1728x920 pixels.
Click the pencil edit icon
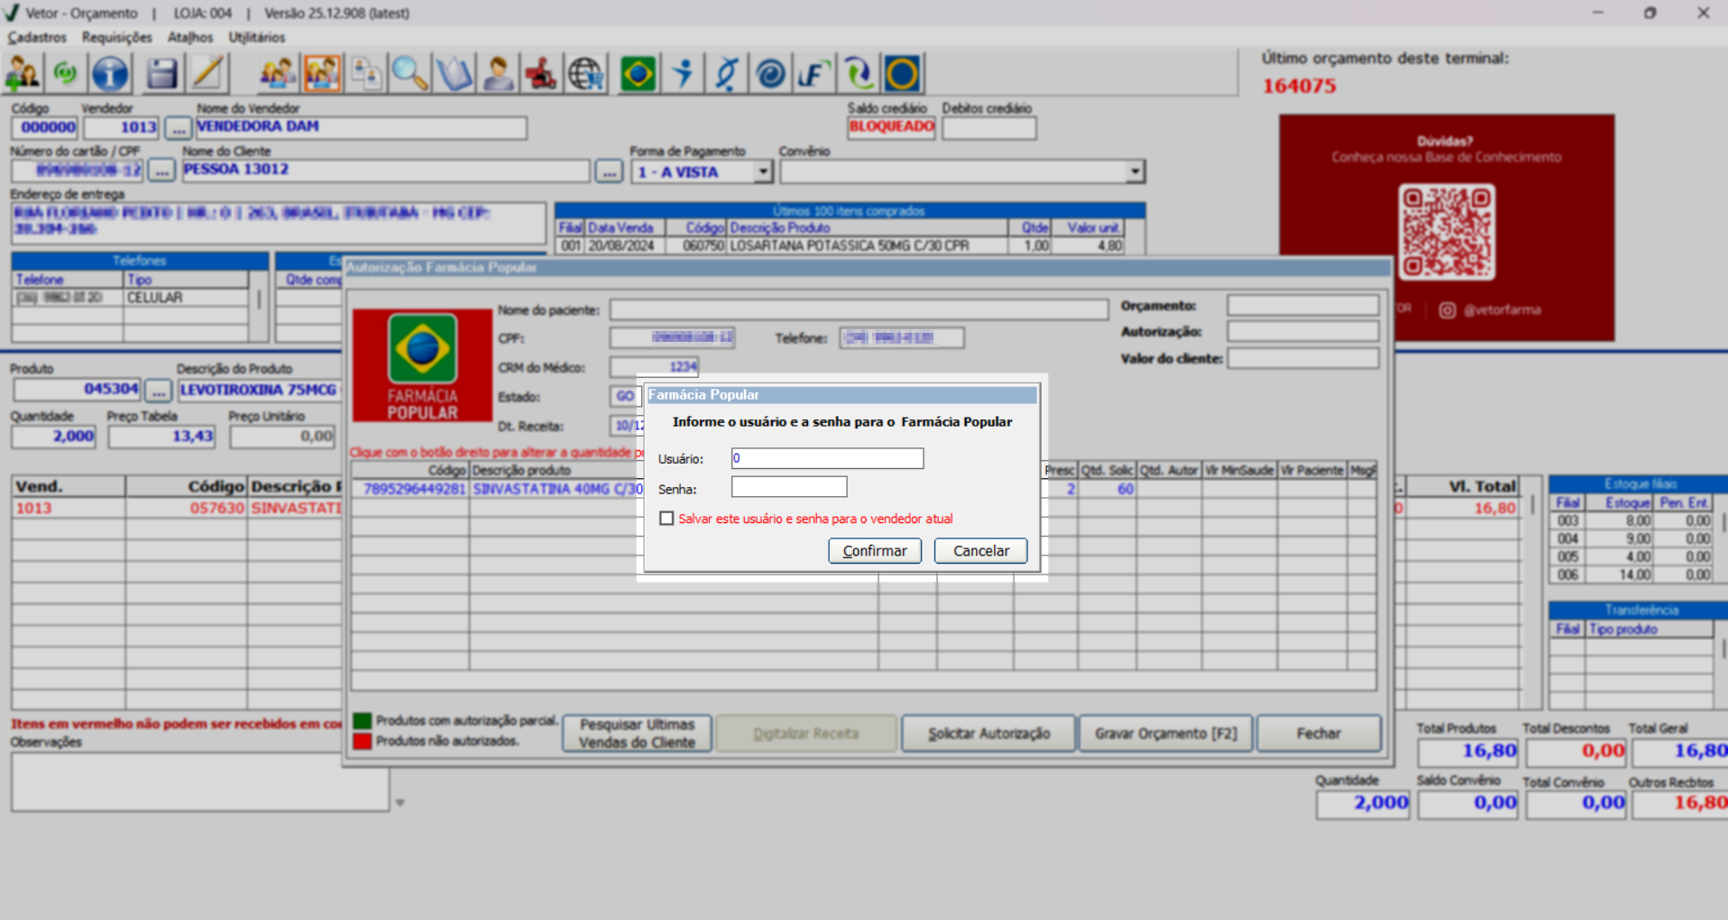(x=207, y=74)
